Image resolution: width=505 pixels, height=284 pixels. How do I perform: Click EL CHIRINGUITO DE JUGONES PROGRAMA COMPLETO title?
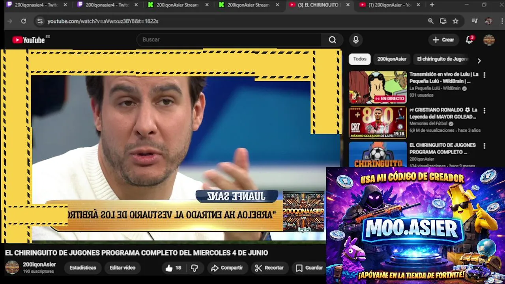click(442, 148)
